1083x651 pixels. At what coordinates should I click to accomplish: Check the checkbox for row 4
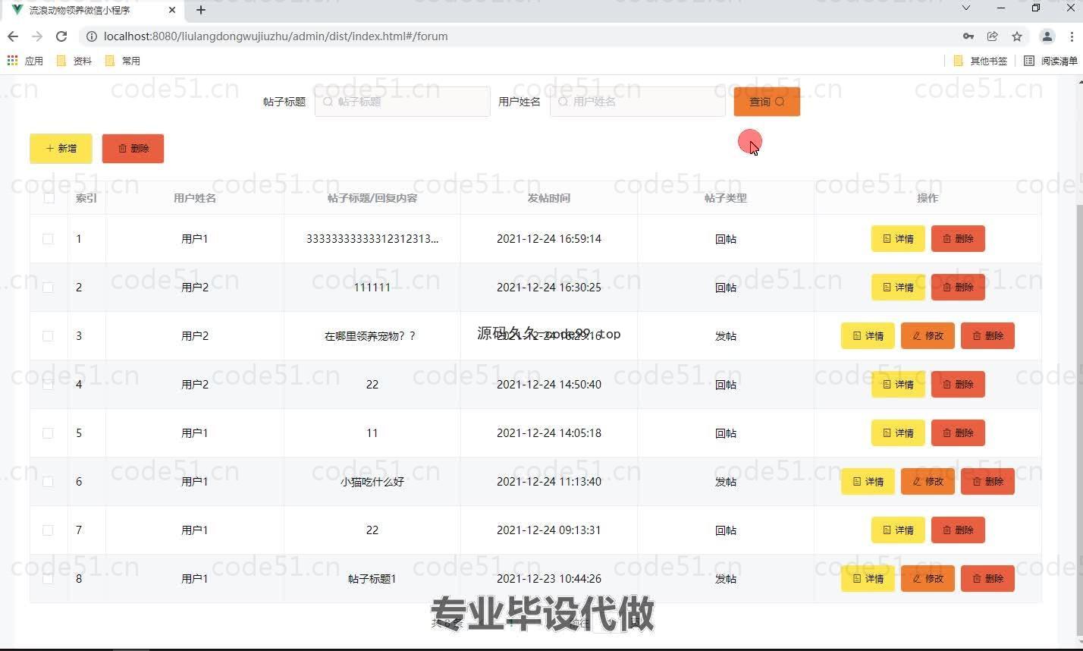tap(48, 385)
